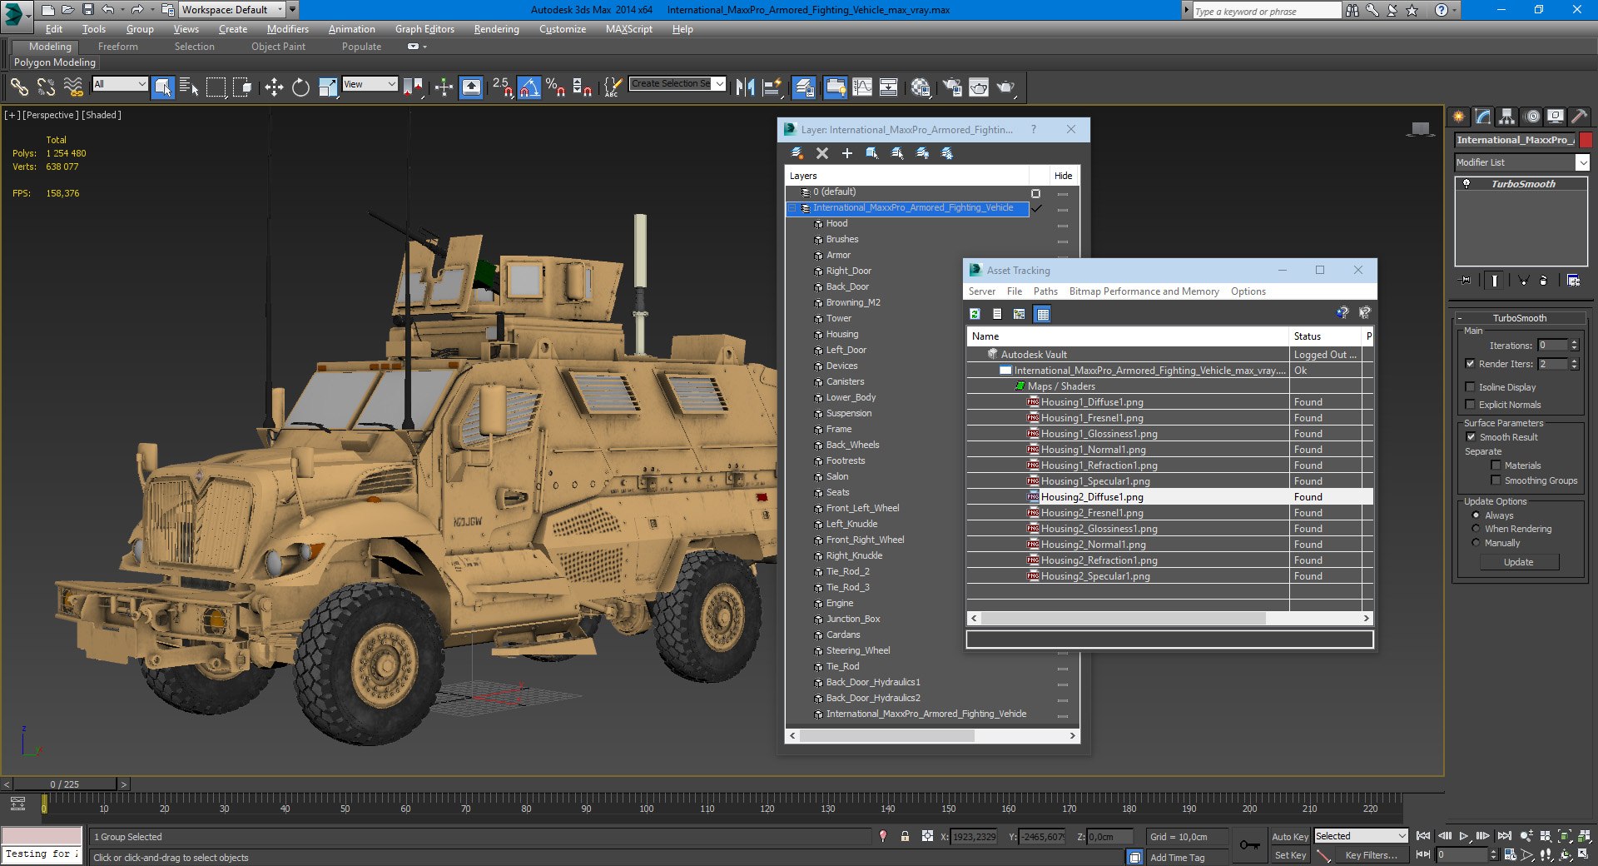This screenshot has width=1598, height=866.
Task: Click the 0 / 225 time slider
Action: pyautogui.click(x=65, y=784)
